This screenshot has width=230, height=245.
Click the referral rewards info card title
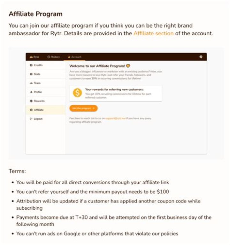pyautogui.click(x=114, y=90)
